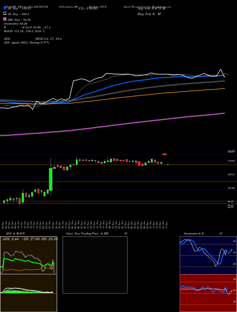Click the ADX indicator chart with green line
The width and height of the screenshot is (237, 312).
tap(28, 255)
